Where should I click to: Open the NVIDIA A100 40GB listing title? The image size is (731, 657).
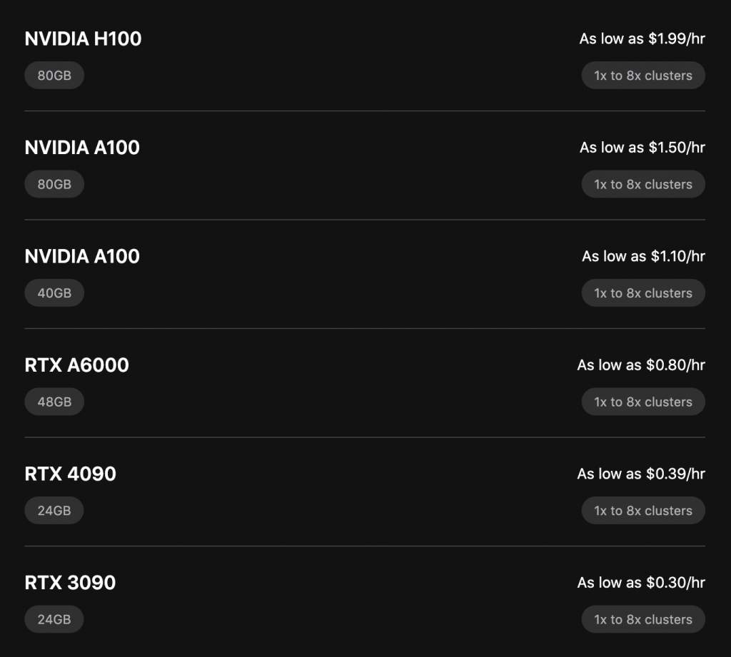[82, 256]
